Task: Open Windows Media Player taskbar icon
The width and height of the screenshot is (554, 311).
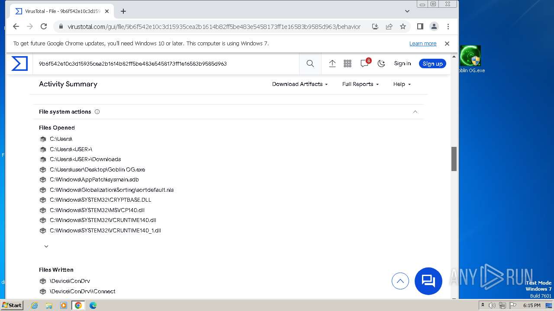Action: tap(64, 305)
